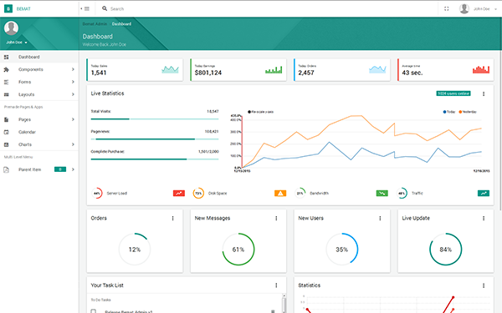Click the BEMAT logo icon

point(8,8)
